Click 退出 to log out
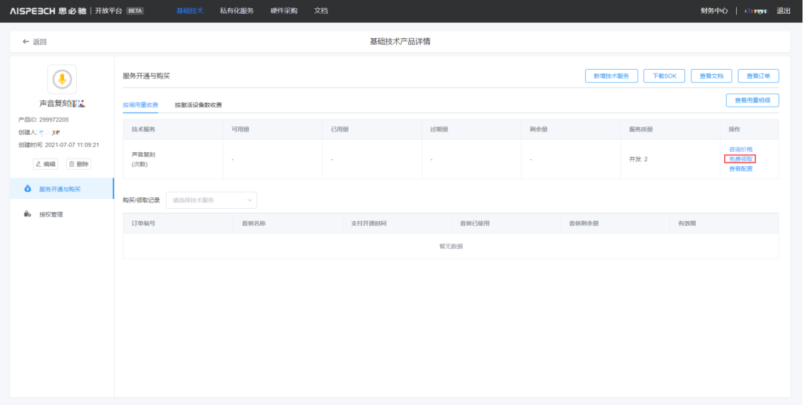Screen dimensions: 806x405 [783, 11]
